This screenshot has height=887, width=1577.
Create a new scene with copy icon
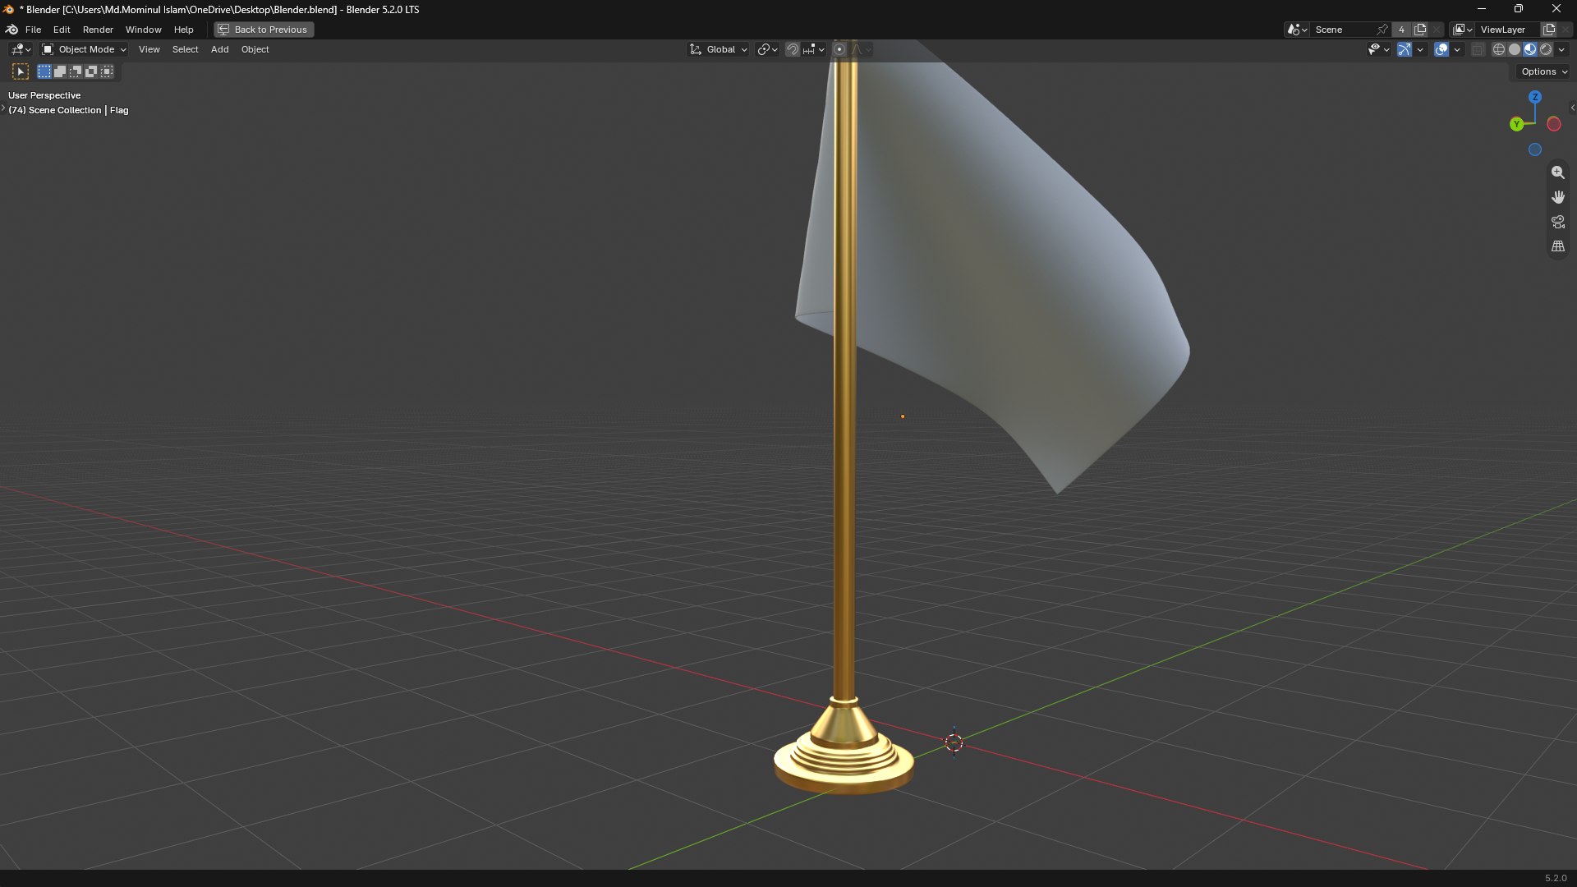pyautogui.click(x=1420, y=30)
